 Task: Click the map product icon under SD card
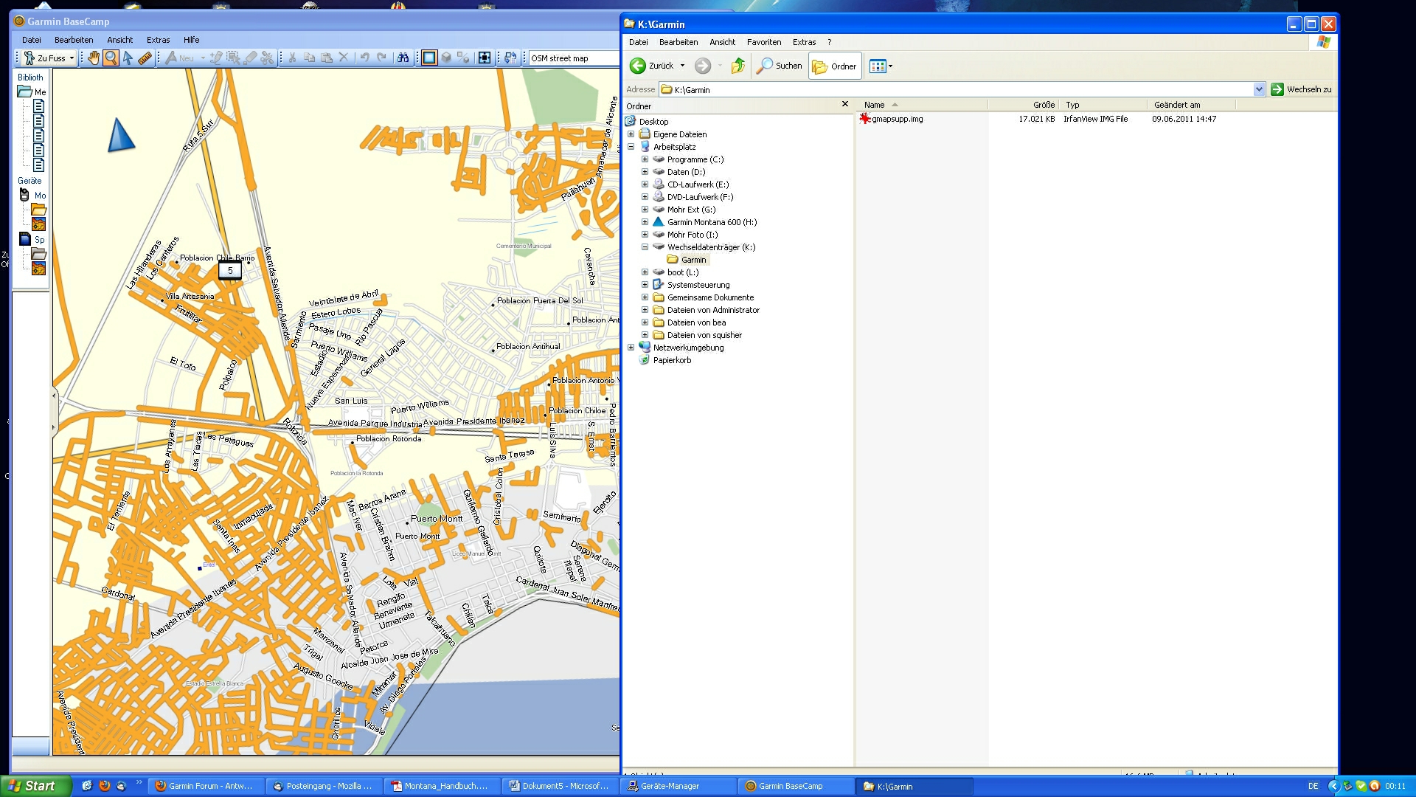[38, 269]
